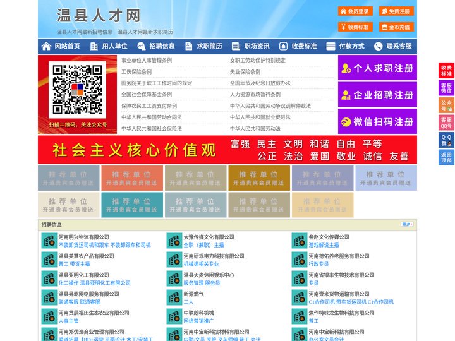
Task: Open 温县人才网最新求职简历 header link
Action: tap(145, 32)
